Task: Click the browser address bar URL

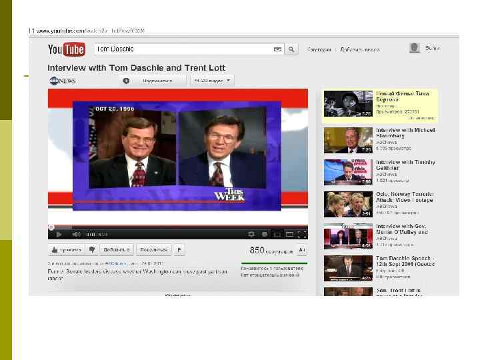Action: point(90,31)
